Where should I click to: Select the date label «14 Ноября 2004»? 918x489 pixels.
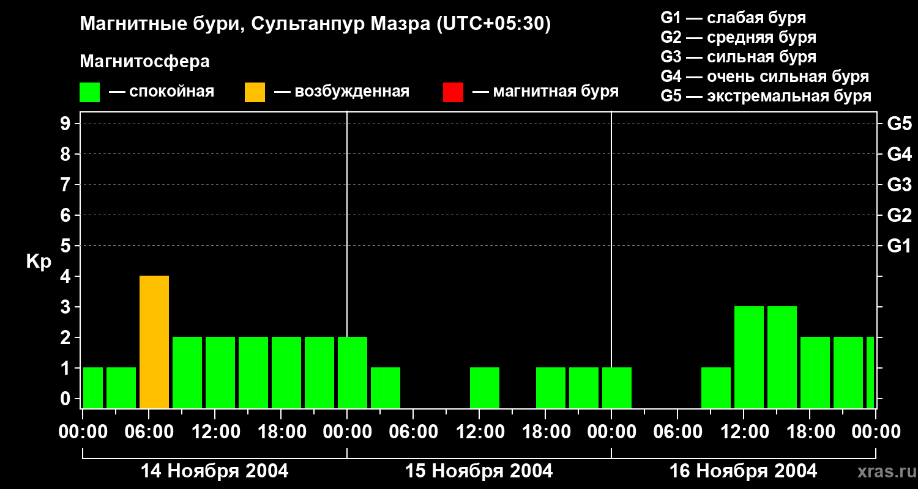(215, 471)
